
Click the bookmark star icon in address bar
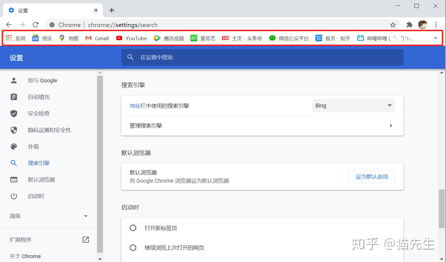click(393, 25)
